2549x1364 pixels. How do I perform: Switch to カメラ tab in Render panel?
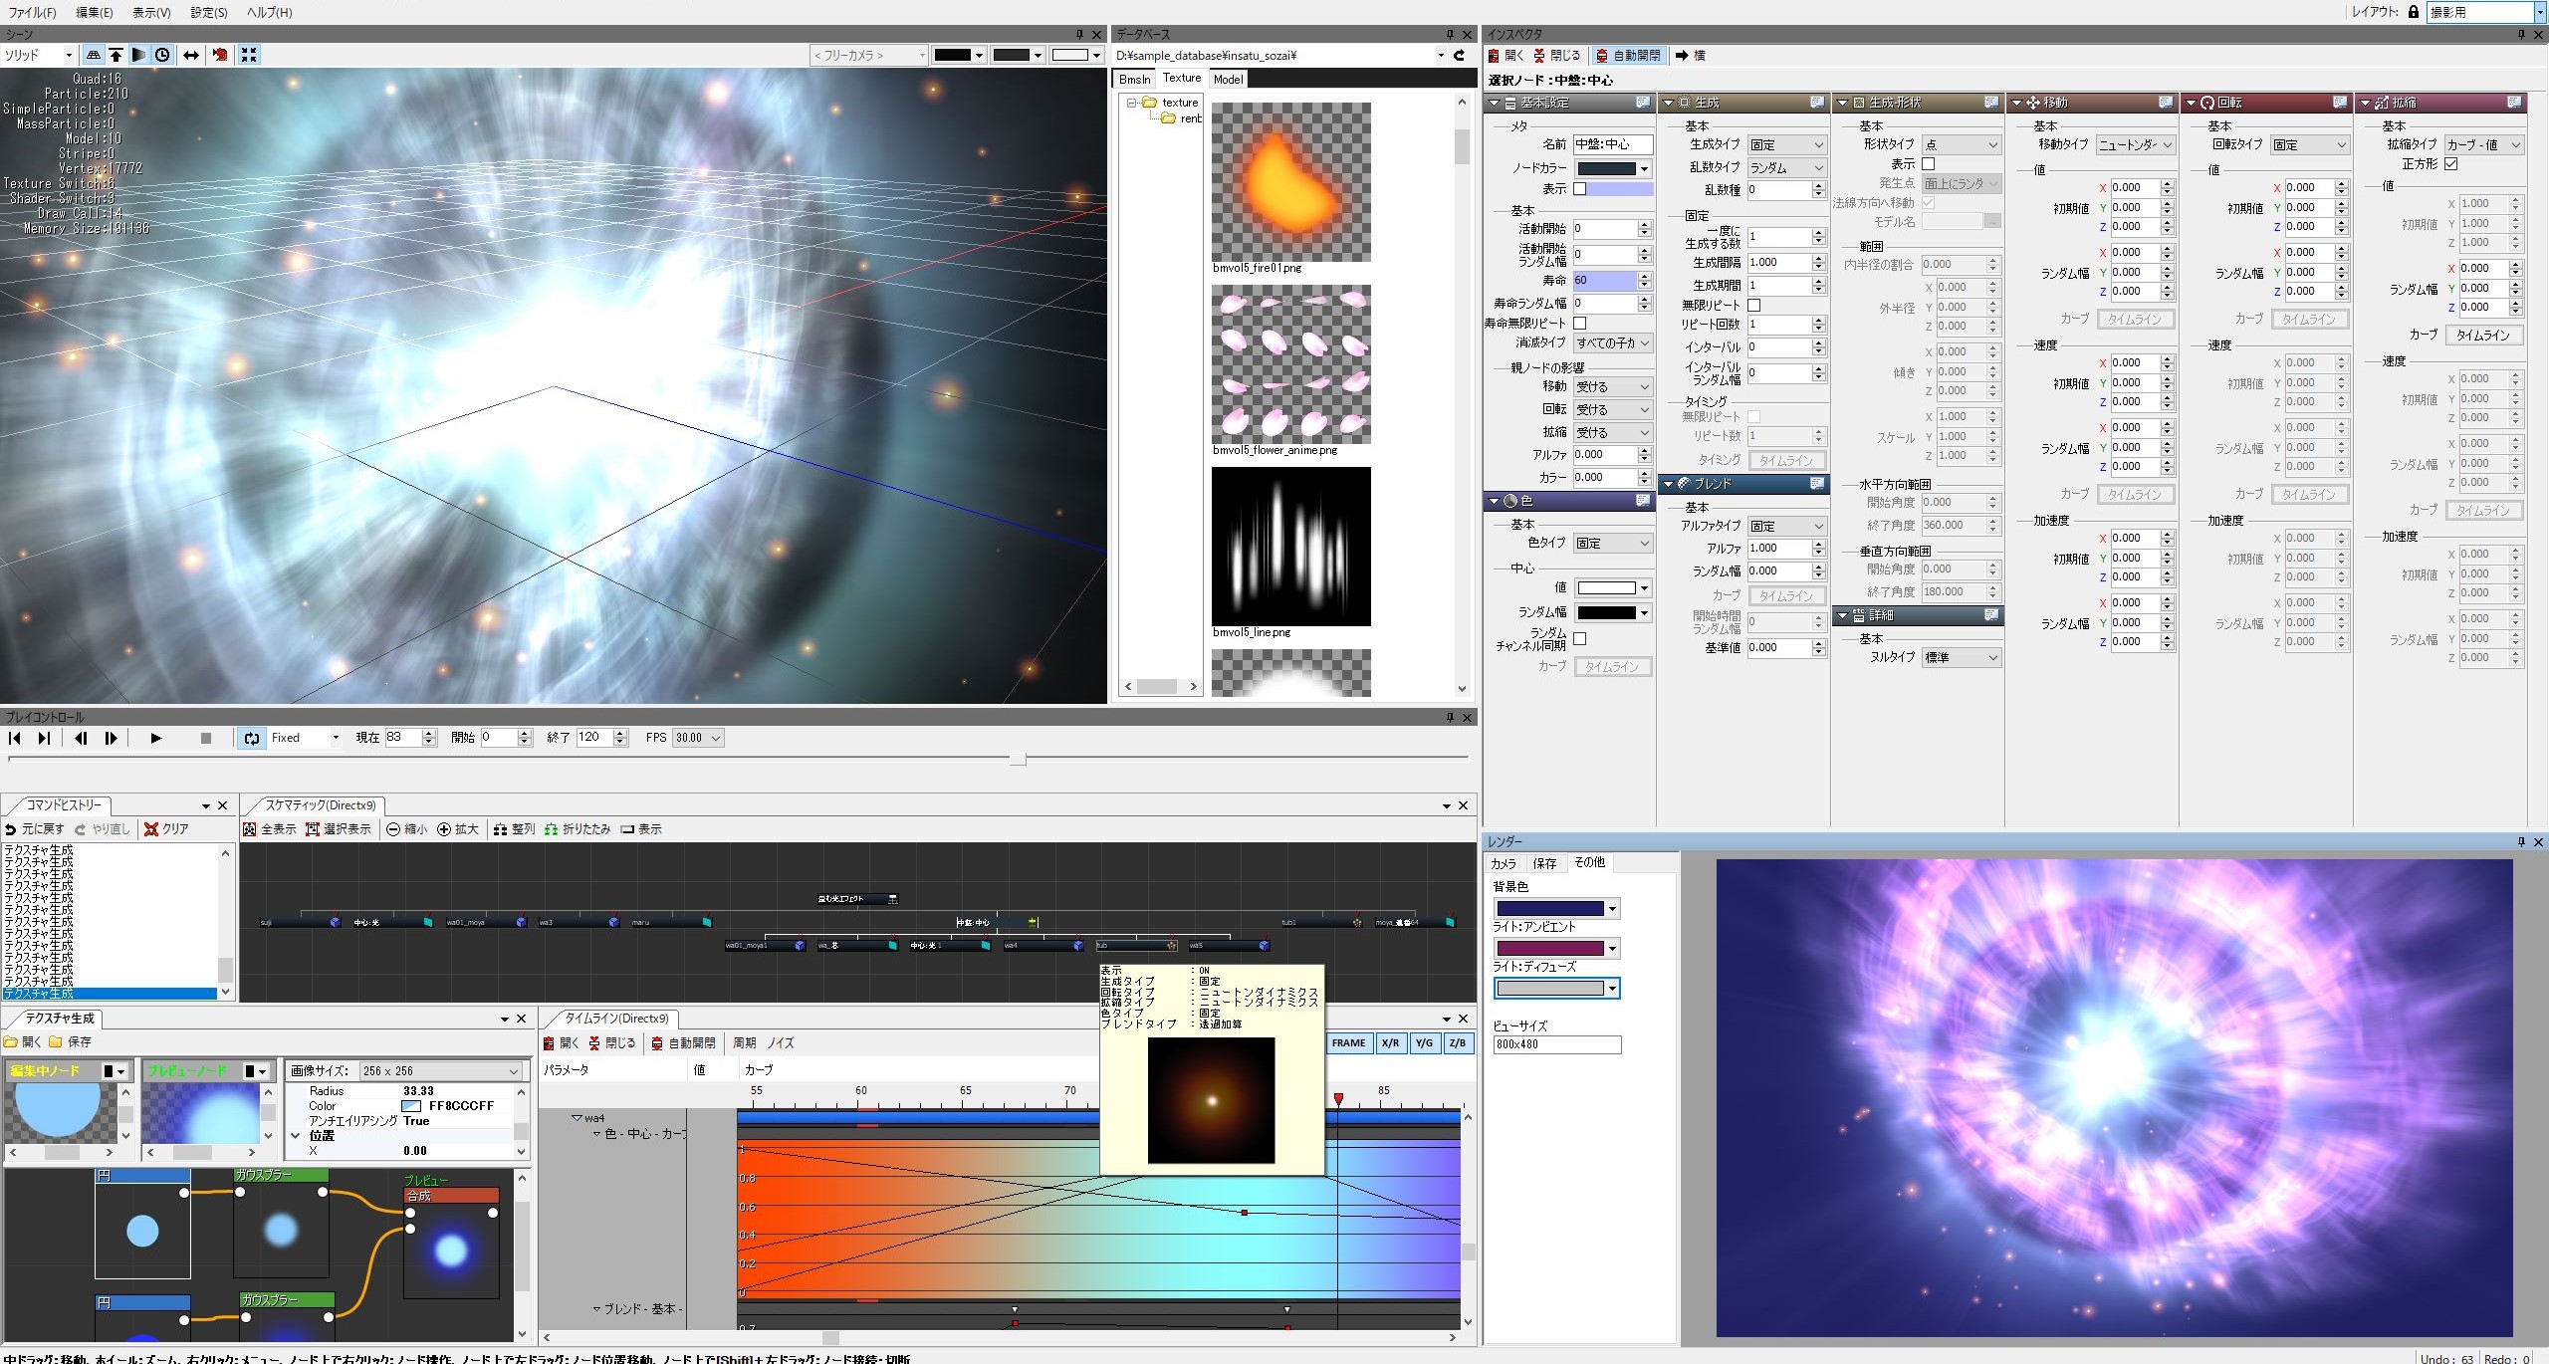pyautogui.click(x=1504, y=863)
